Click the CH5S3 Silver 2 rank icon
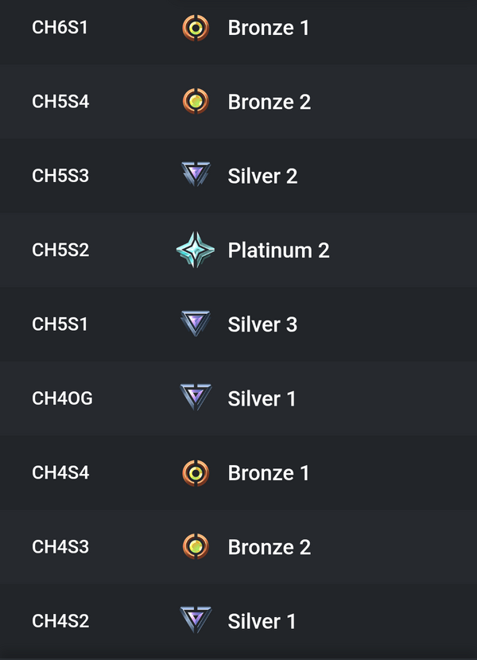 pyautogui.click(x=195, y=176)
